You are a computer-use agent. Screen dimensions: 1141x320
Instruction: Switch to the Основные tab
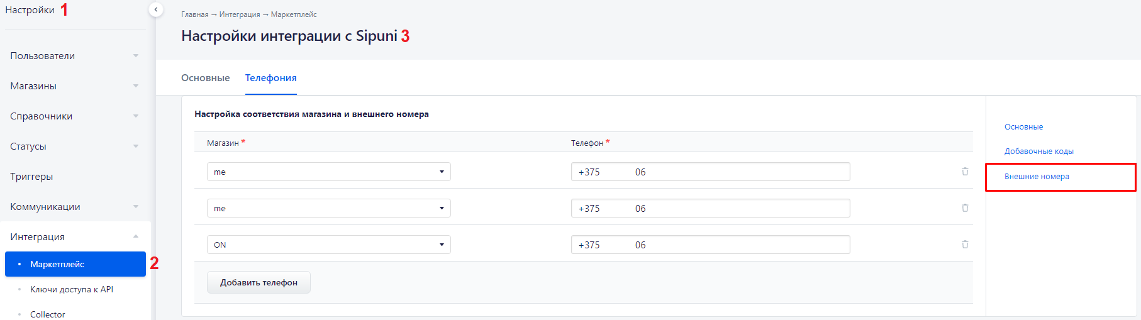[x=206, y=78]
